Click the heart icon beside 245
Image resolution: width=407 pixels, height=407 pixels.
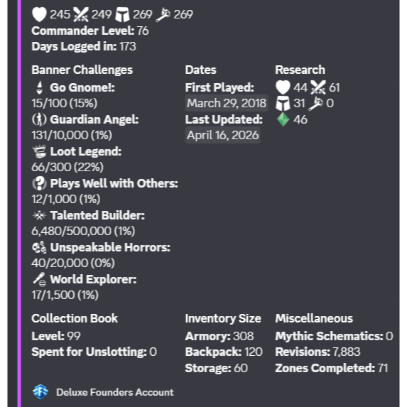click(x=39, y=14)
